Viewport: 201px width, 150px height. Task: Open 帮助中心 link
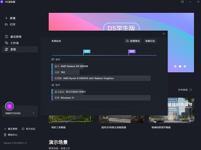point(13,135)
